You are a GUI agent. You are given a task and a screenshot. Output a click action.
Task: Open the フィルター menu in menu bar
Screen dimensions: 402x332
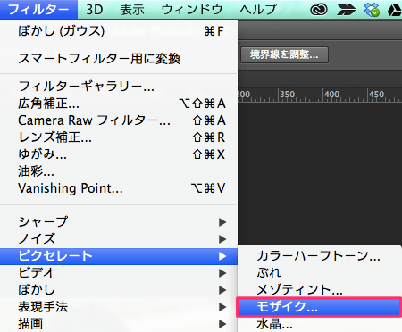pos(38,10)
